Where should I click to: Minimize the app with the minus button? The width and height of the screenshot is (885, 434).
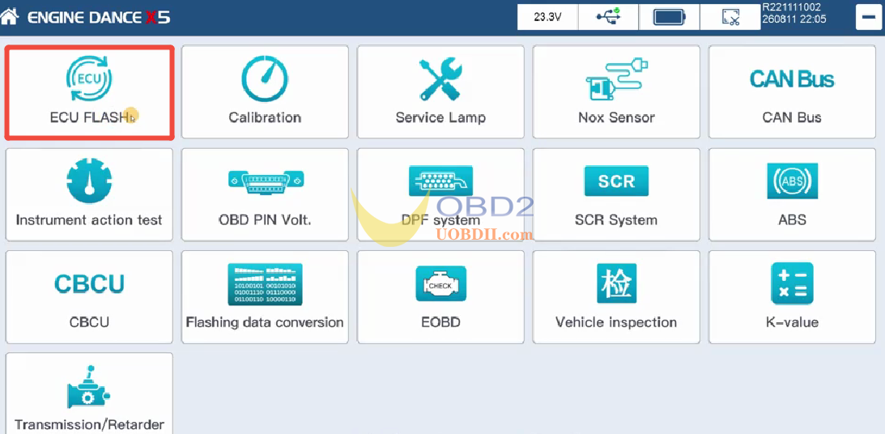(x=868, y=17)
